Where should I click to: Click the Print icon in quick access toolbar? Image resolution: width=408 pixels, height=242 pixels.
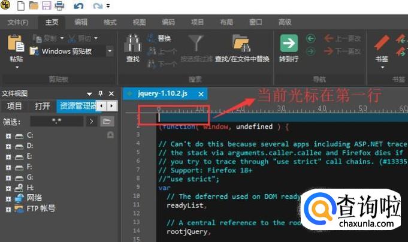pos(59,7)
